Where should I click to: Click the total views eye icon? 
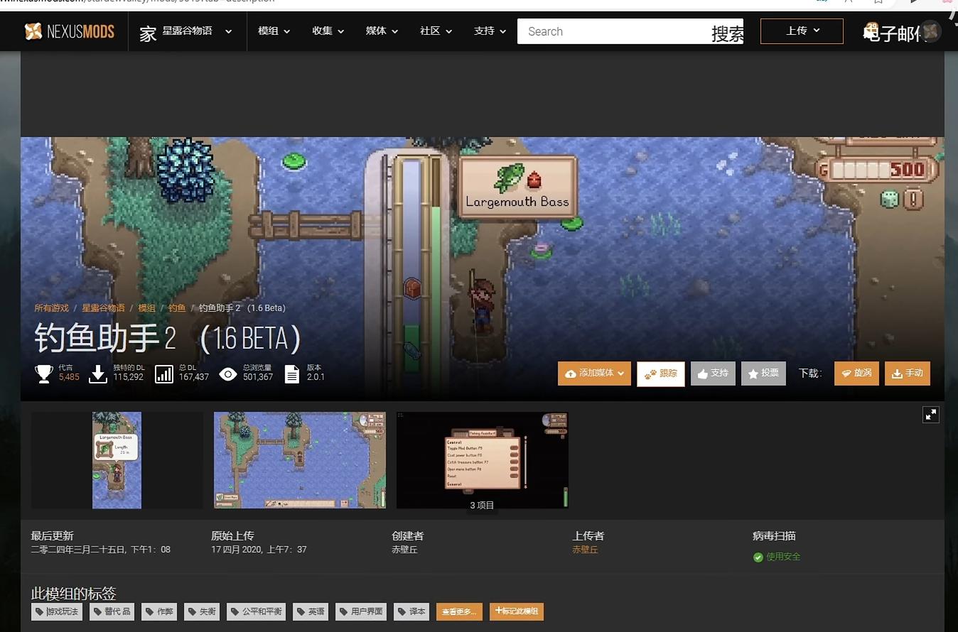tap(228, 374)
